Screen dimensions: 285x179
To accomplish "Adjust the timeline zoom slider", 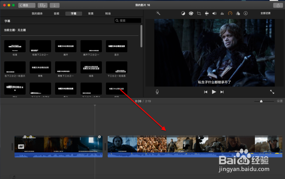I will [261, 101].
